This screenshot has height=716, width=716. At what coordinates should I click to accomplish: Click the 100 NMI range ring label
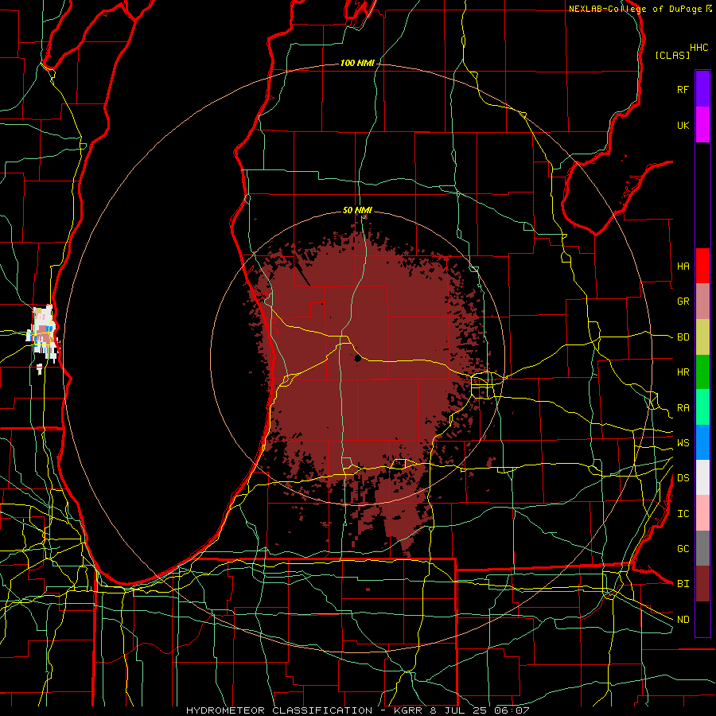[357, 63]
